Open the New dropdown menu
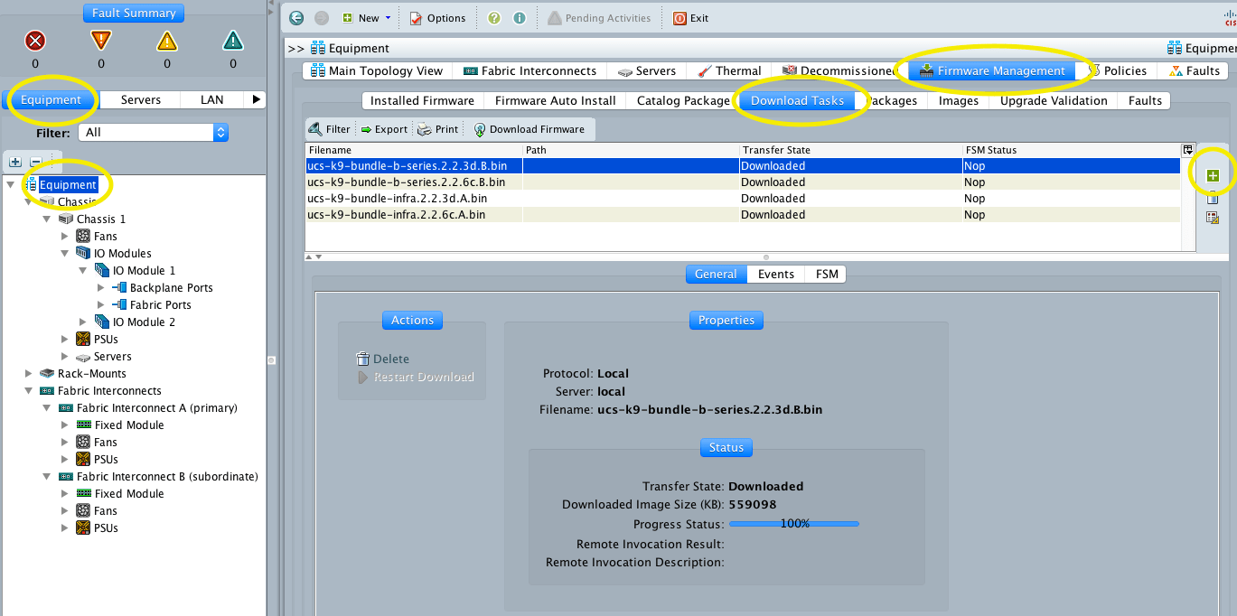1237x616 pixels. coord(365,17)
